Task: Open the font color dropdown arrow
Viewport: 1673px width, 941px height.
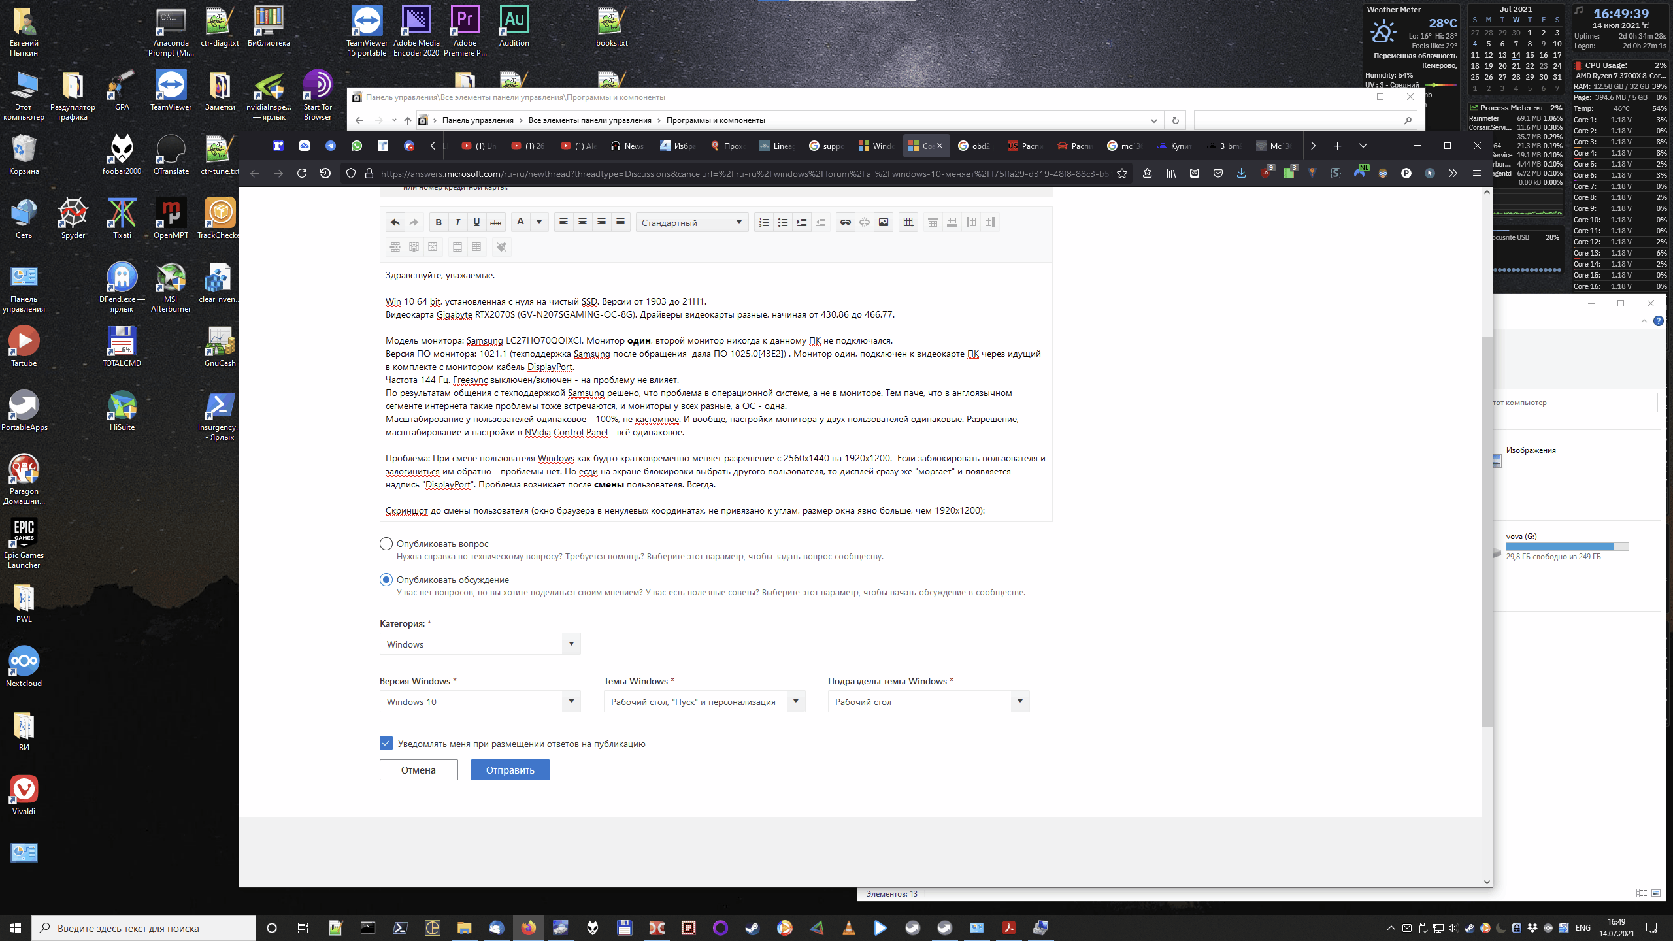Action: point(539,222)
